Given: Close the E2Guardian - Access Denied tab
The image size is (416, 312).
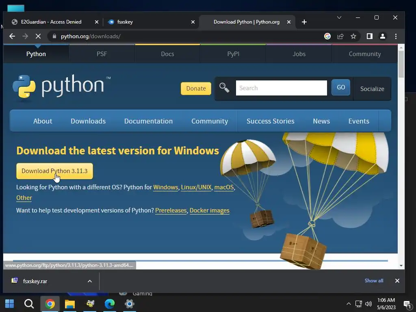Looking at the screenshot, I should [97, 22].
